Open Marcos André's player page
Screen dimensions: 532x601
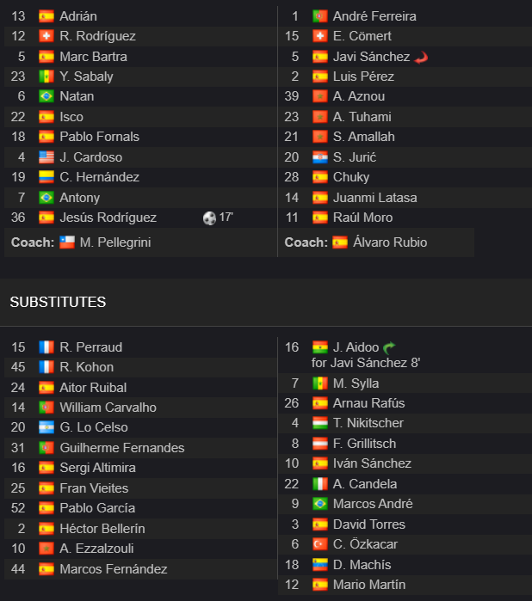(x=373, y=504)
